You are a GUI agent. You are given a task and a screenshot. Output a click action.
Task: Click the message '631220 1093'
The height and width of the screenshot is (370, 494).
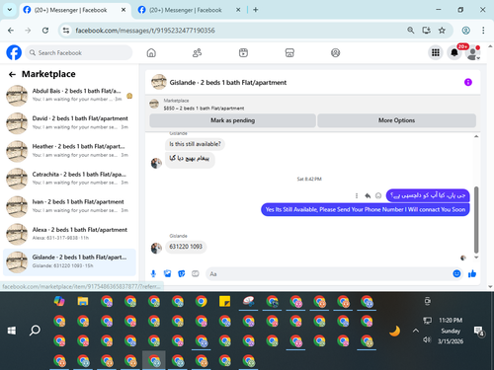(x=186, y=247)
